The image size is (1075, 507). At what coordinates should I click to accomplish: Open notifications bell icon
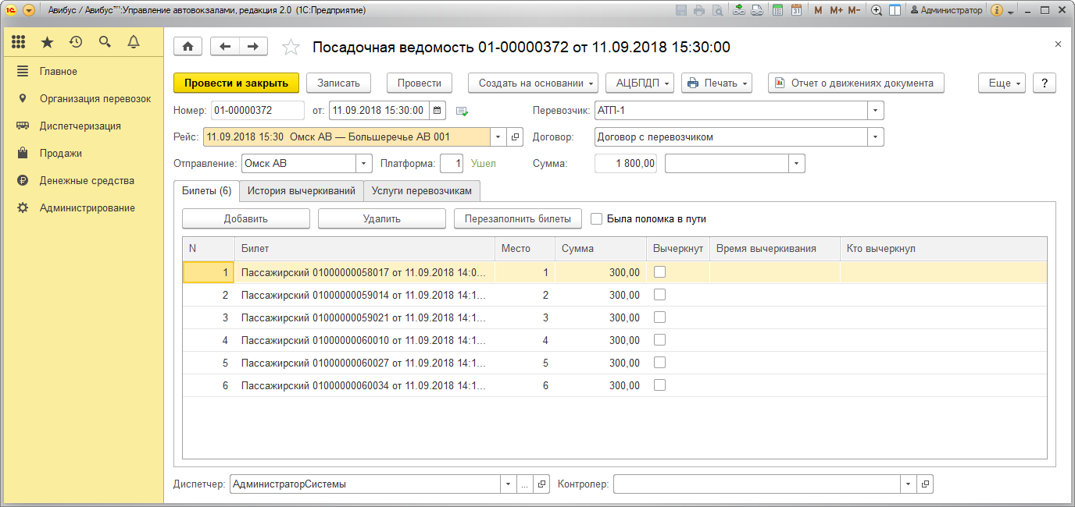pyautogui.click(x=134, y=42)
